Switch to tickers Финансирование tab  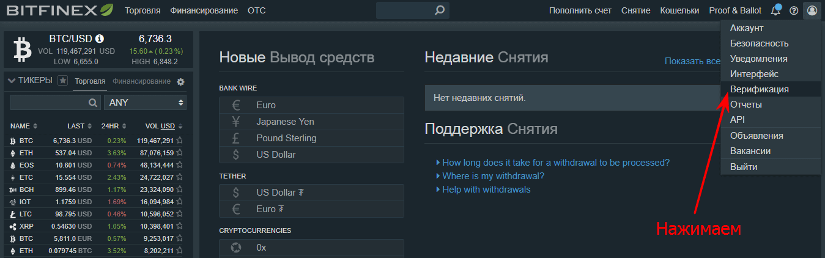tap(141, 81)
